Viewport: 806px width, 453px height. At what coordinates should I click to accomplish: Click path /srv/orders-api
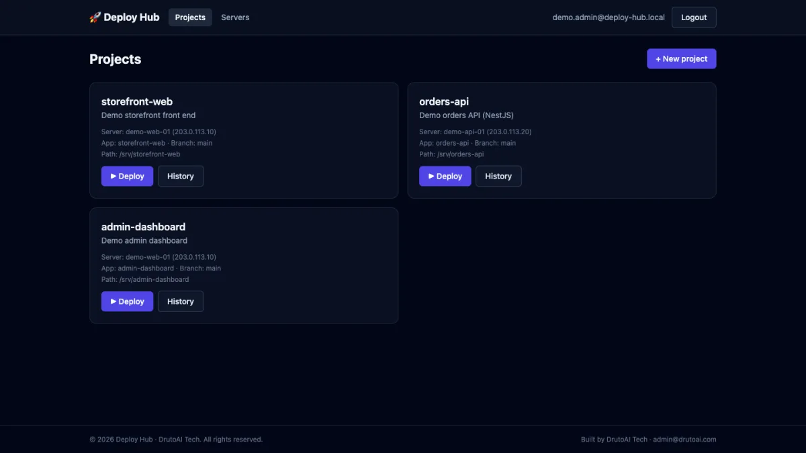click(x=451, y=154)
